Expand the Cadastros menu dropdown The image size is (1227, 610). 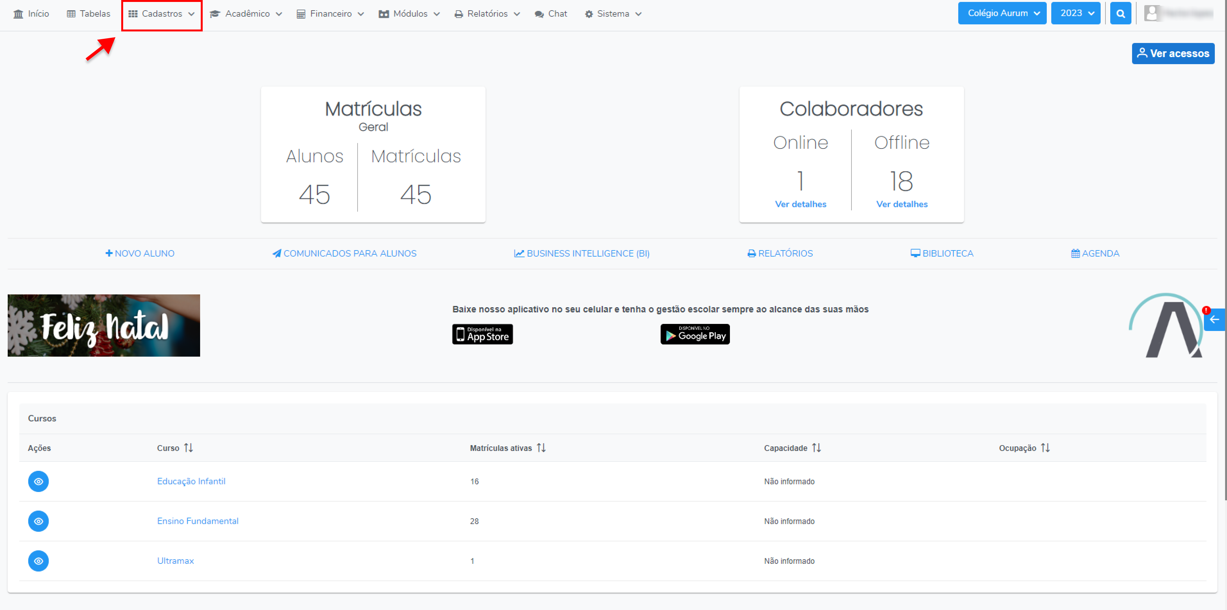(x=162, y=14)
